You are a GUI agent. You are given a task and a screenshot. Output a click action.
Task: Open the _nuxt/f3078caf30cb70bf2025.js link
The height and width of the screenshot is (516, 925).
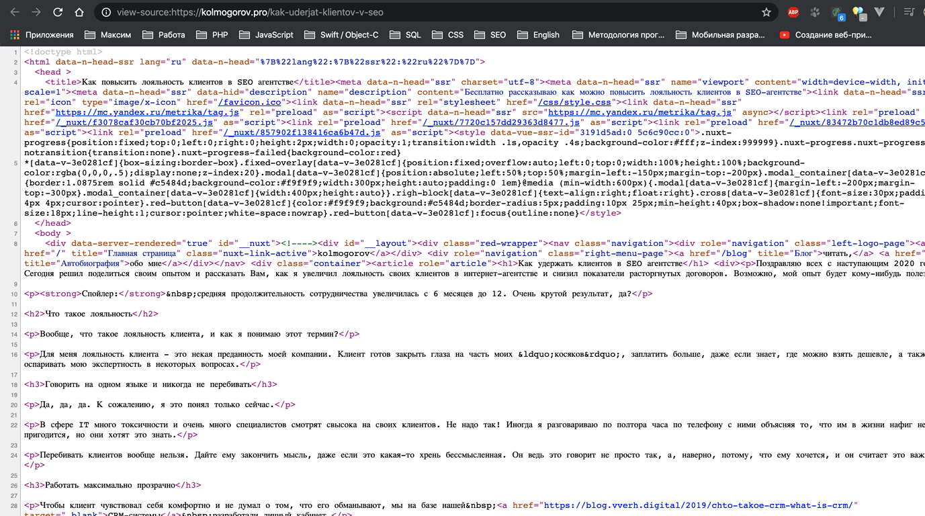(134, 122)
